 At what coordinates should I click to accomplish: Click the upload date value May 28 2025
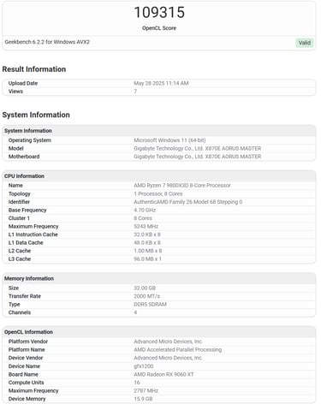point(161,83)
